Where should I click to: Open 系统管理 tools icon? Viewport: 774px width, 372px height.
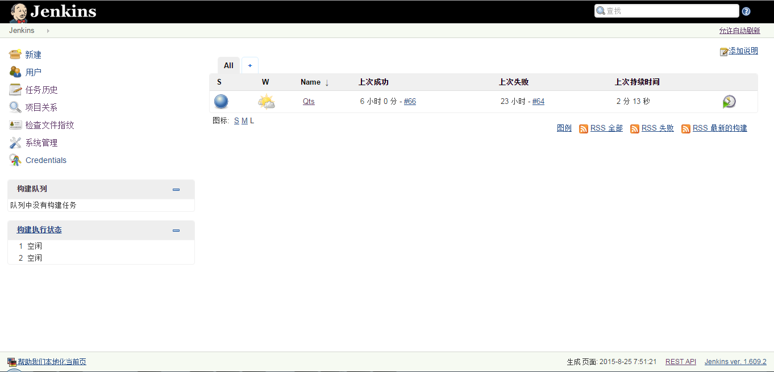tap(15, 143)
